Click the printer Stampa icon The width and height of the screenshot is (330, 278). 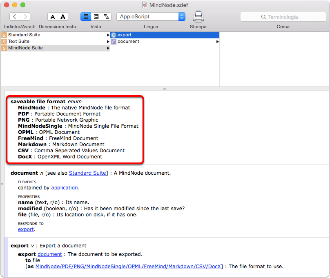click(198, 17)
